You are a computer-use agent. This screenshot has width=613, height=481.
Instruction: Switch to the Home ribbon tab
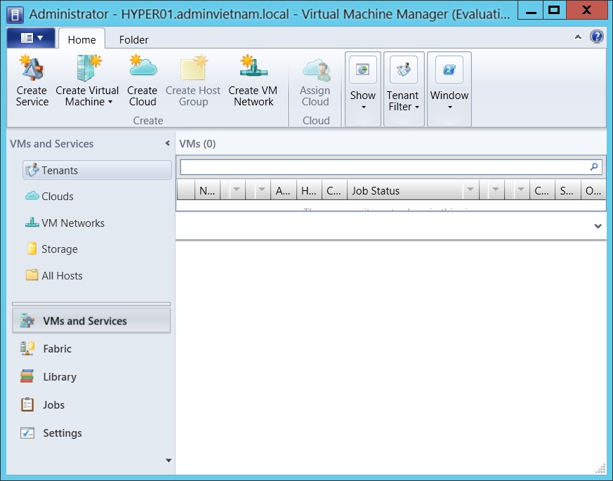point(81,39)
